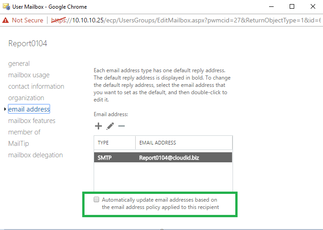
Task: Open mailbox features section
Action: click(x=32, y=121)
